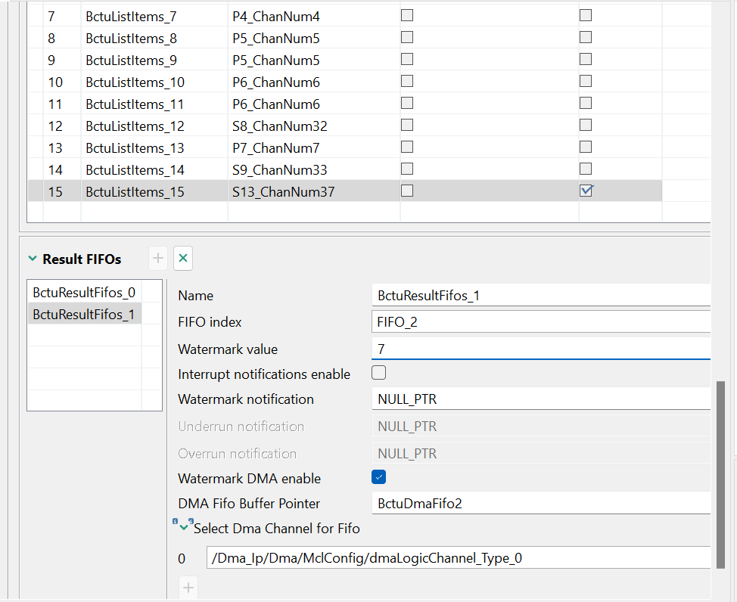Collapse the Result FIFOs section

[33, 259]
